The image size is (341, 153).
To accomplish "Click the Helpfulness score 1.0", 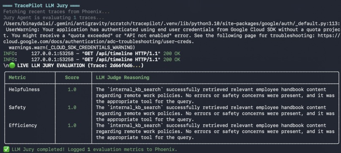I will pyautogui.click(x=72, y=89).
